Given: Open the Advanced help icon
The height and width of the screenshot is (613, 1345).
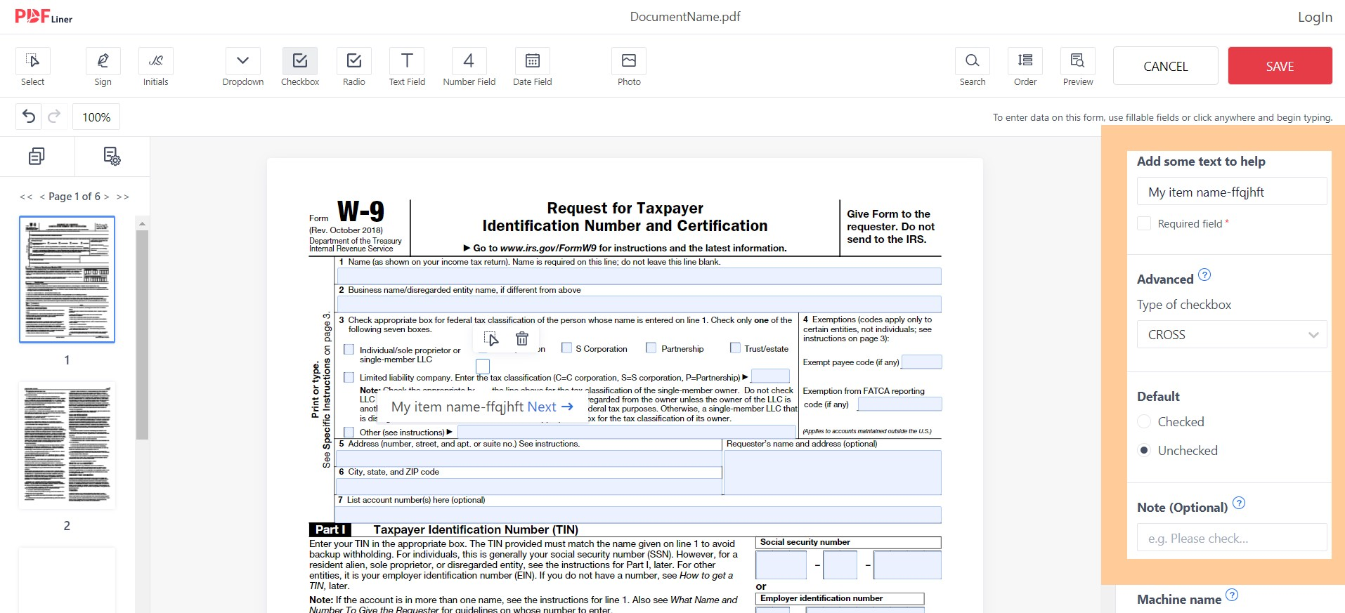Looking at the screenshot, I should coord(1204,275).
